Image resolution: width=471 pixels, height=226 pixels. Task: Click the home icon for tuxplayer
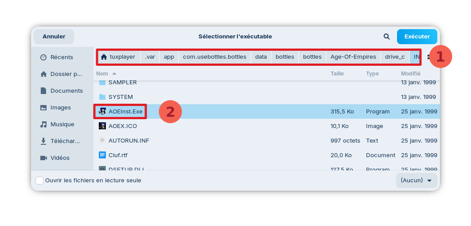104,57
